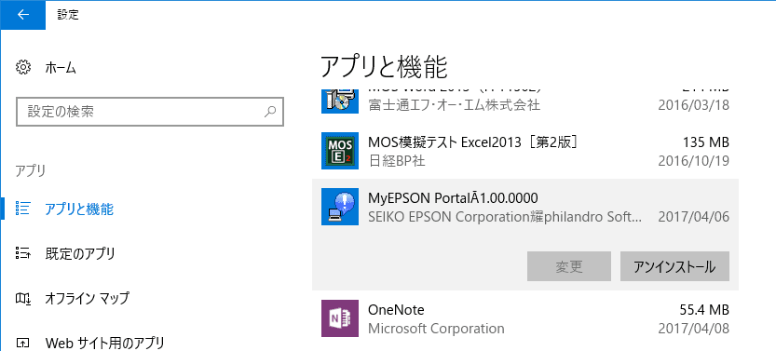Select アプリと機能 in sidebar
Image resolution: width=776 pixels, height=351 pixels.
coord(79,209)
